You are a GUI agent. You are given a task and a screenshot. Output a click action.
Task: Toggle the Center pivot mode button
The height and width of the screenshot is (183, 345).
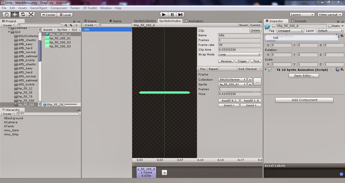(49, 15)
